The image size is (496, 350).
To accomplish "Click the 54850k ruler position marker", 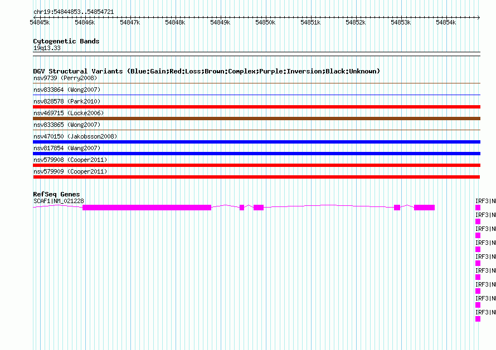I will coord(265,22).
